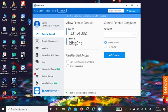The image size is (168, 112).
Task: Open the Getting Started section
Action: click(48, 76)
